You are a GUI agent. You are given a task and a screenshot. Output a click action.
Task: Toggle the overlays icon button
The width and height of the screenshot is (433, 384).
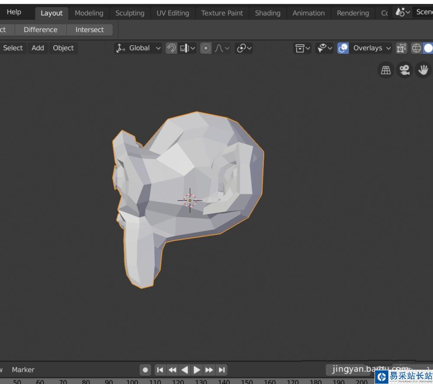(343, 48)
